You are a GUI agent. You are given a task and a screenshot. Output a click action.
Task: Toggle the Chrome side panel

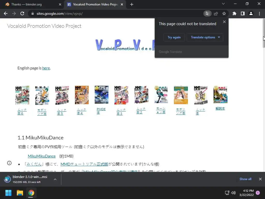(243, 13)
